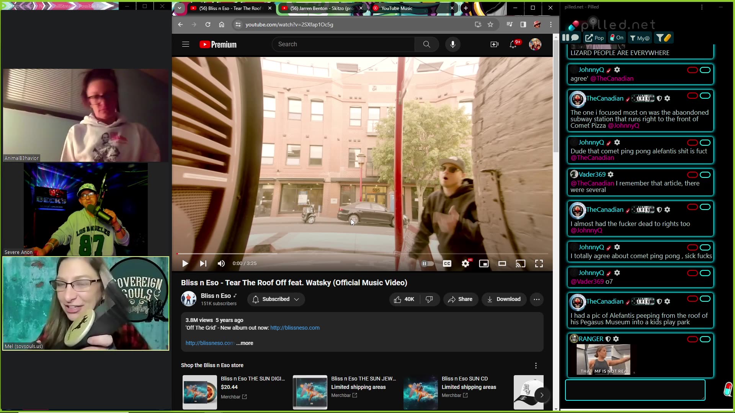Image resolution: width=735 pixels, height=413 pixels.
Task: Enter fullscreen mode on video
Action: (539, 263)
